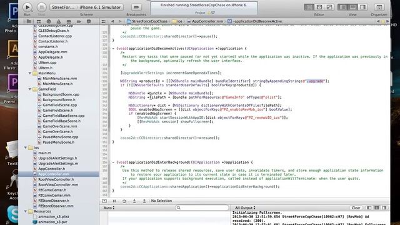The height and width of the screenshot is (225, 400).
Task: Show the Project navigator folder icon
Action: pyautogui.click(x=29, y=21)
